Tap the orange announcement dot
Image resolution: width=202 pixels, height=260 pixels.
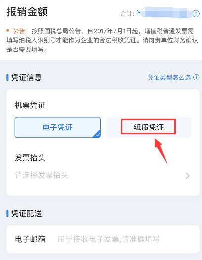pos(8,30)
